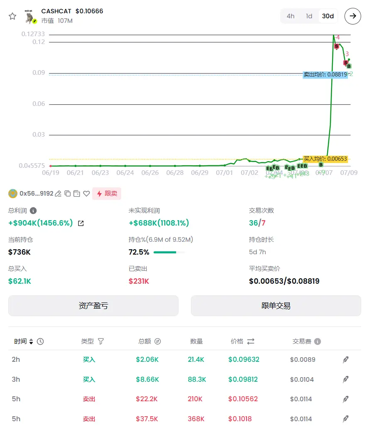Click total profit +$904K(1456.6%)
The image size is (369, 432).
(x=41, y=223)
